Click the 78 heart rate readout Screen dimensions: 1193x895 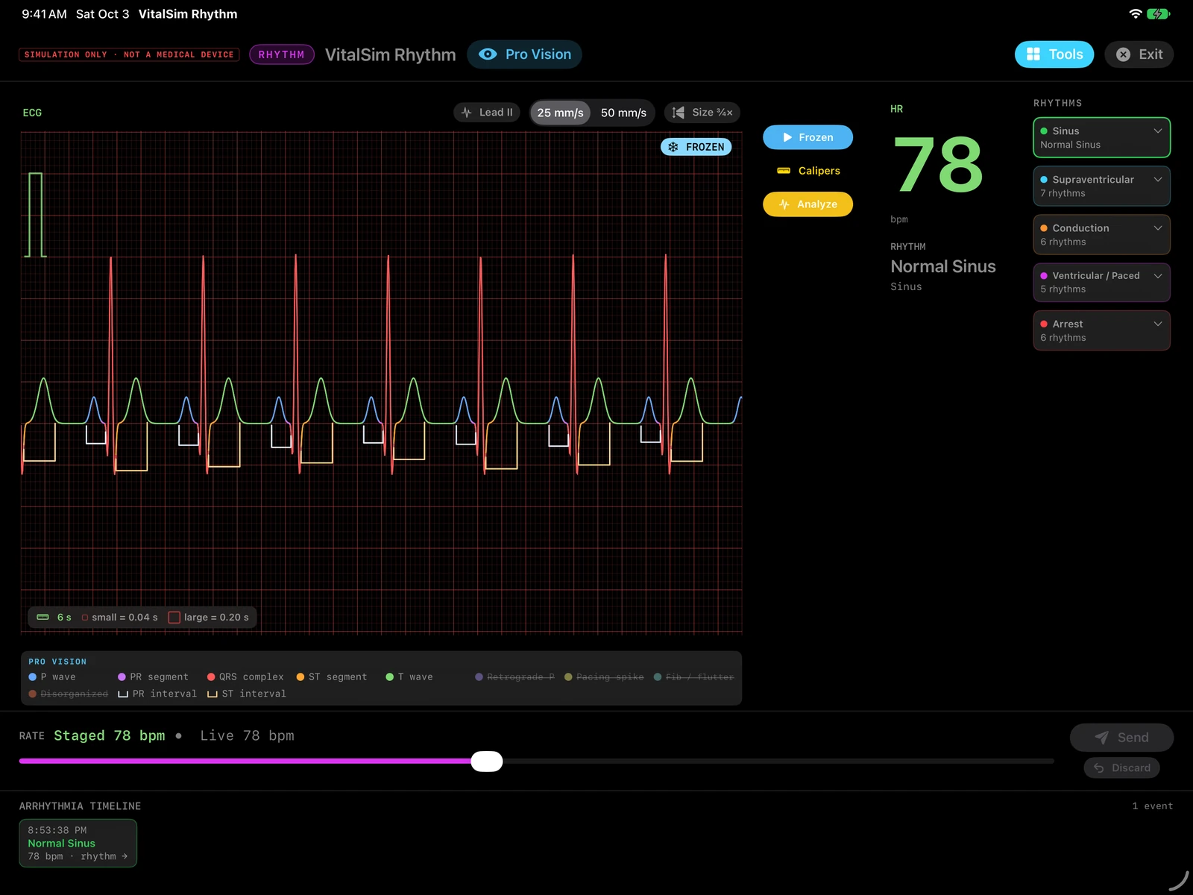coord(937,164)
